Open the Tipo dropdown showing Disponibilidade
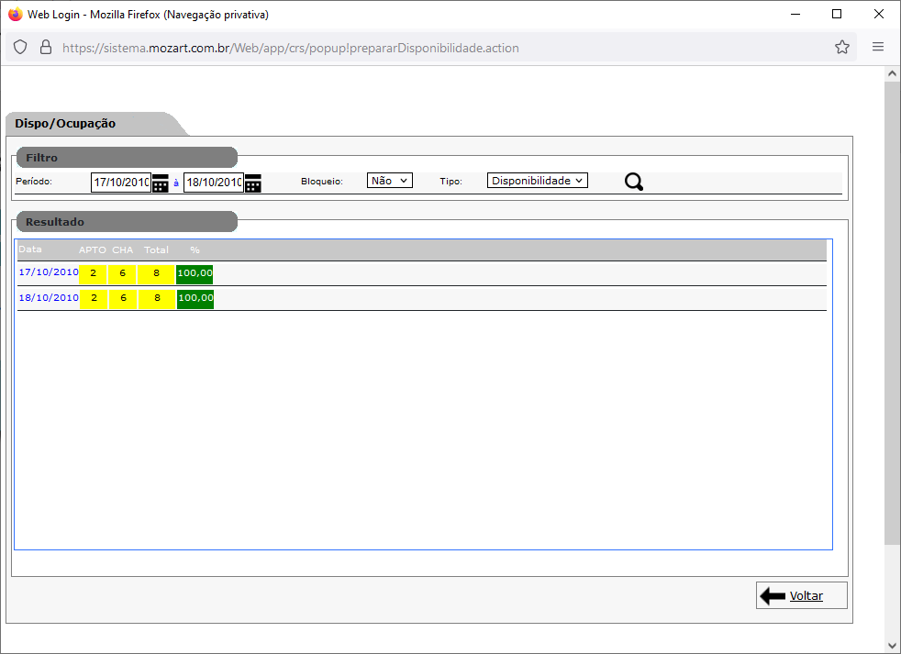Image resolution: width=901 pixels, height=654 pixels. click(537, 180)
